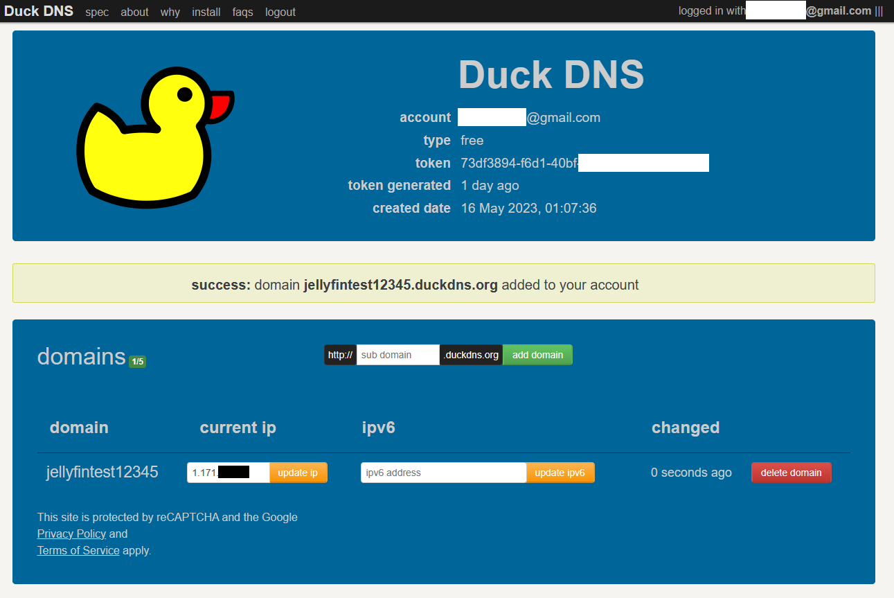This screenshot has height=598, width=894.
Task: Click the Duck DNS brand in the top bar
Action: (x=38, y=10)
